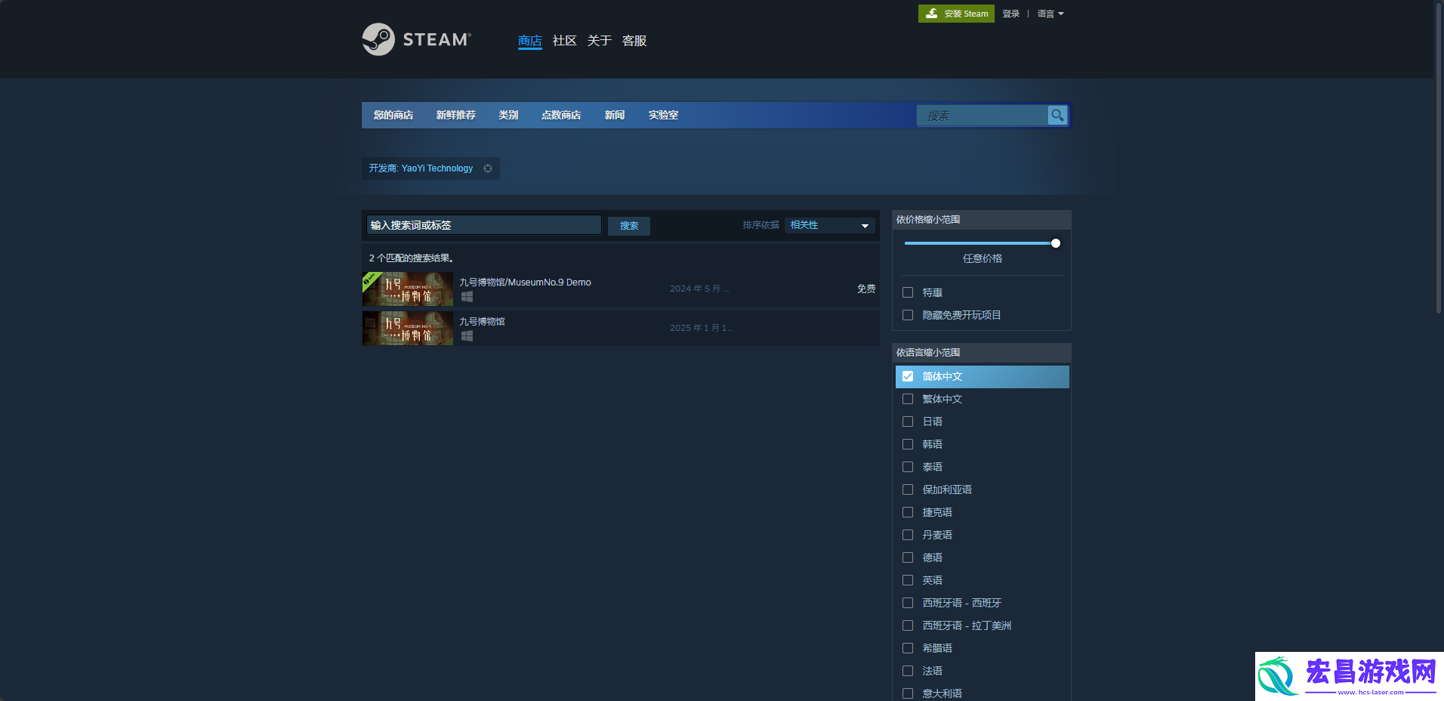The height and width of the screenshot is (701, 1444).
Task: Uncheck the 简体中文 language filter
Action: click(908, 376)
